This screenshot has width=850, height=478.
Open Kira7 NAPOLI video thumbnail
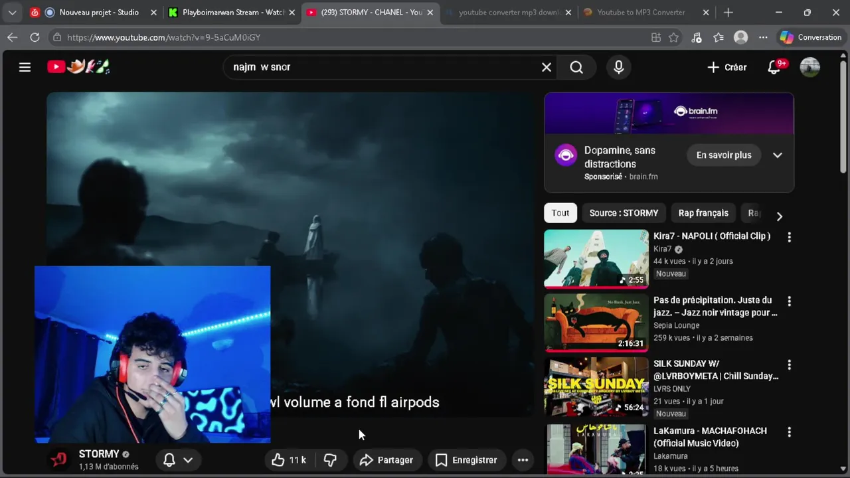point(596,259)
